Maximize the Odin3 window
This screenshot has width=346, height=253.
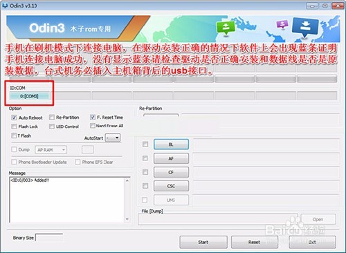(x=325, y=6)
